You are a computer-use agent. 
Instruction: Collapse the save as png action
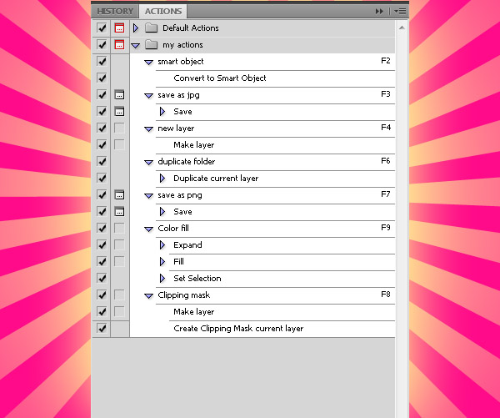[148, 196]
